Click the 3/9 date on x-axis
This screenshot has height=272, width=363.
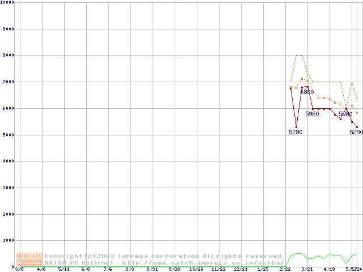[x=19, y=269]
